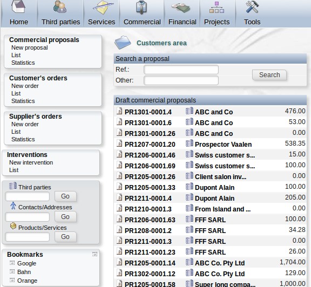
Task: Focus the Ref. search field
Action: tap(181, 70)
